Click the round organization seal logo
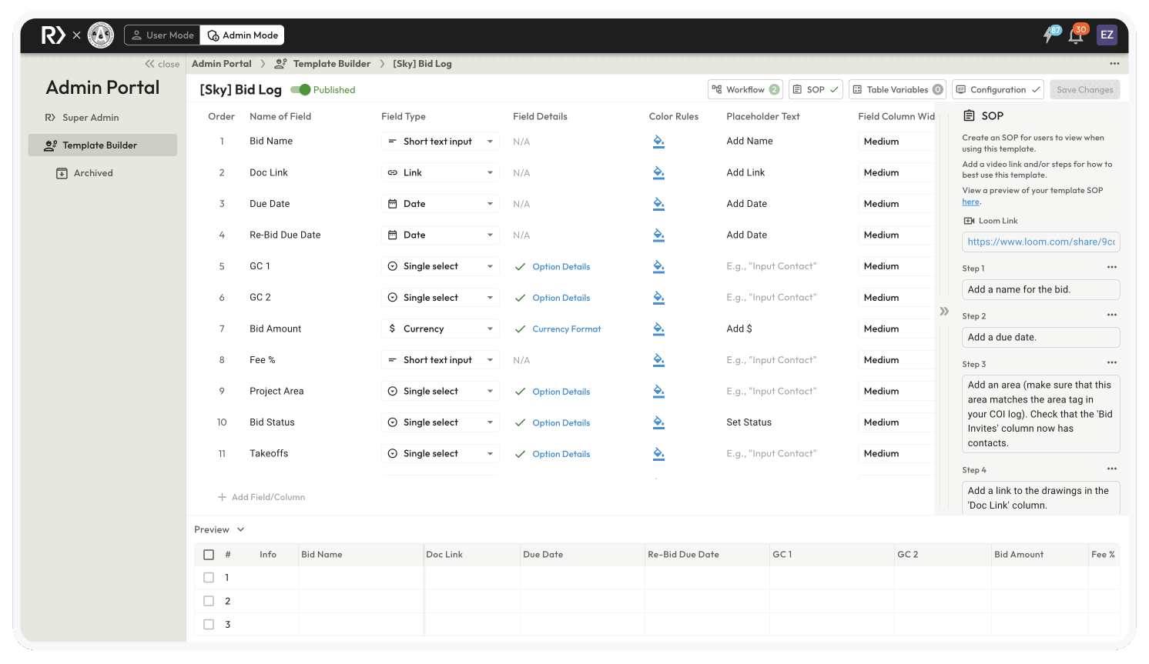The width and height of the screenshot is (1149, 664). pos(101,35)
